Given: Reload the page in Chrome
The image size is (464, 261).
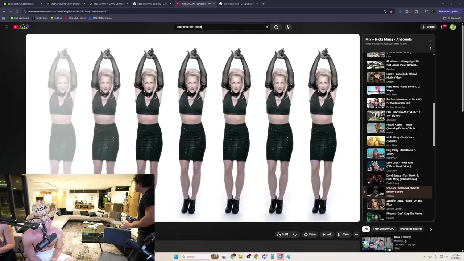Looking at the screenshot, I should [x=17, y=11].
